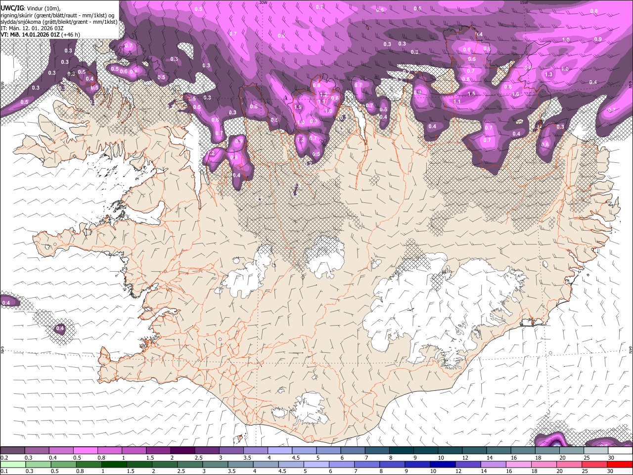Click the '20W' longitude label at top
The height and width of the screenshot is (475, 633).
pyautogui.click(x=263, y=2)
